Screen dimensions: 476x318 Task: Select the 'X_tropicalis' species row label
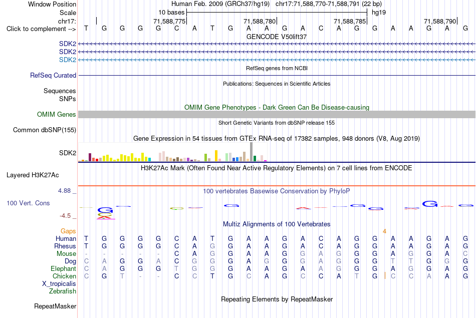[59, 284]
